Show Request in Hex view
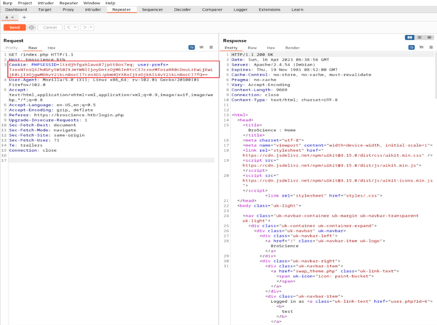Viewport: 437px width, 325px height. [x=51, y=48]
